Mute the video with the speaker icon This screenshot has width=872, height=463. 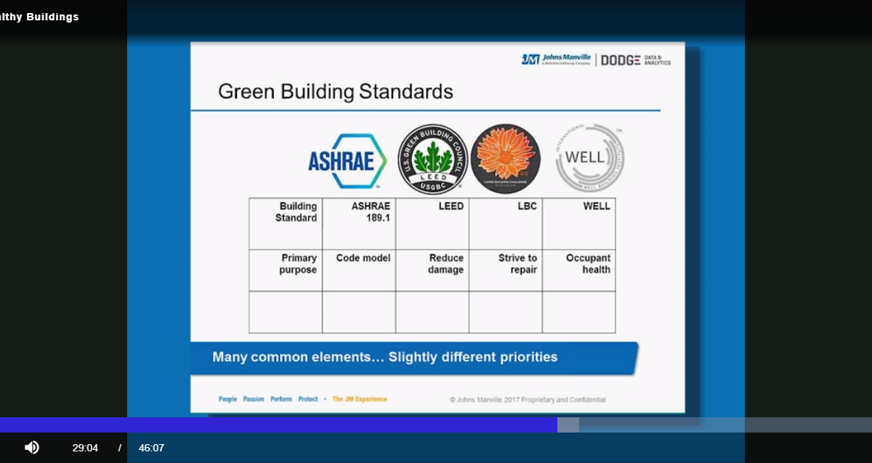[32, 448]
